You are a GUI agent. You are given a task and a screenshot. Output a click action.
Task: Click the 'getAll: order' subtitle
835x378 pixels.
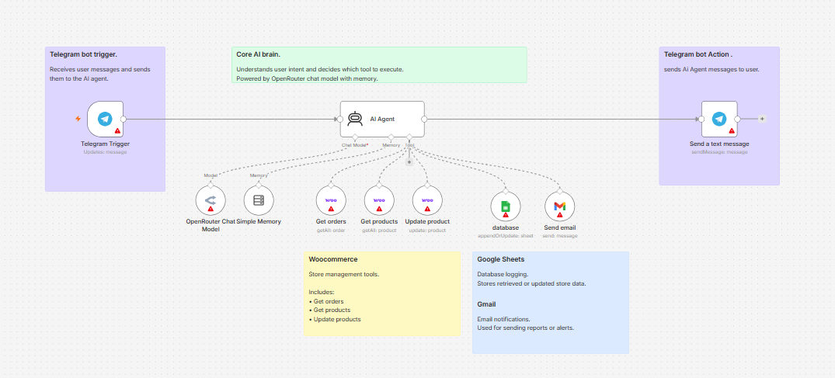(x=331, y=231)
